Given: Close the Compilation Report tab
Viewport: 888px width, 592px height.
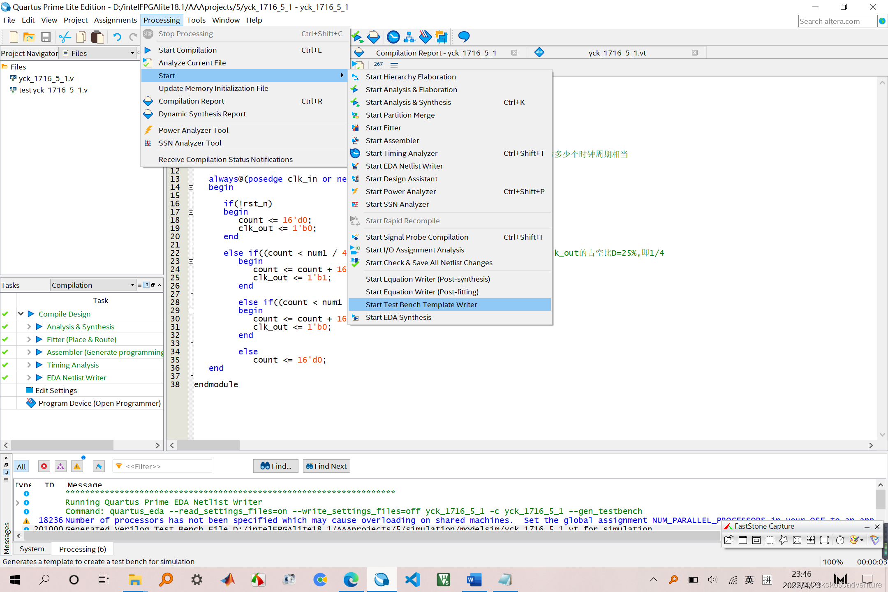Looking at the screenshot, I should coord(514,53).
